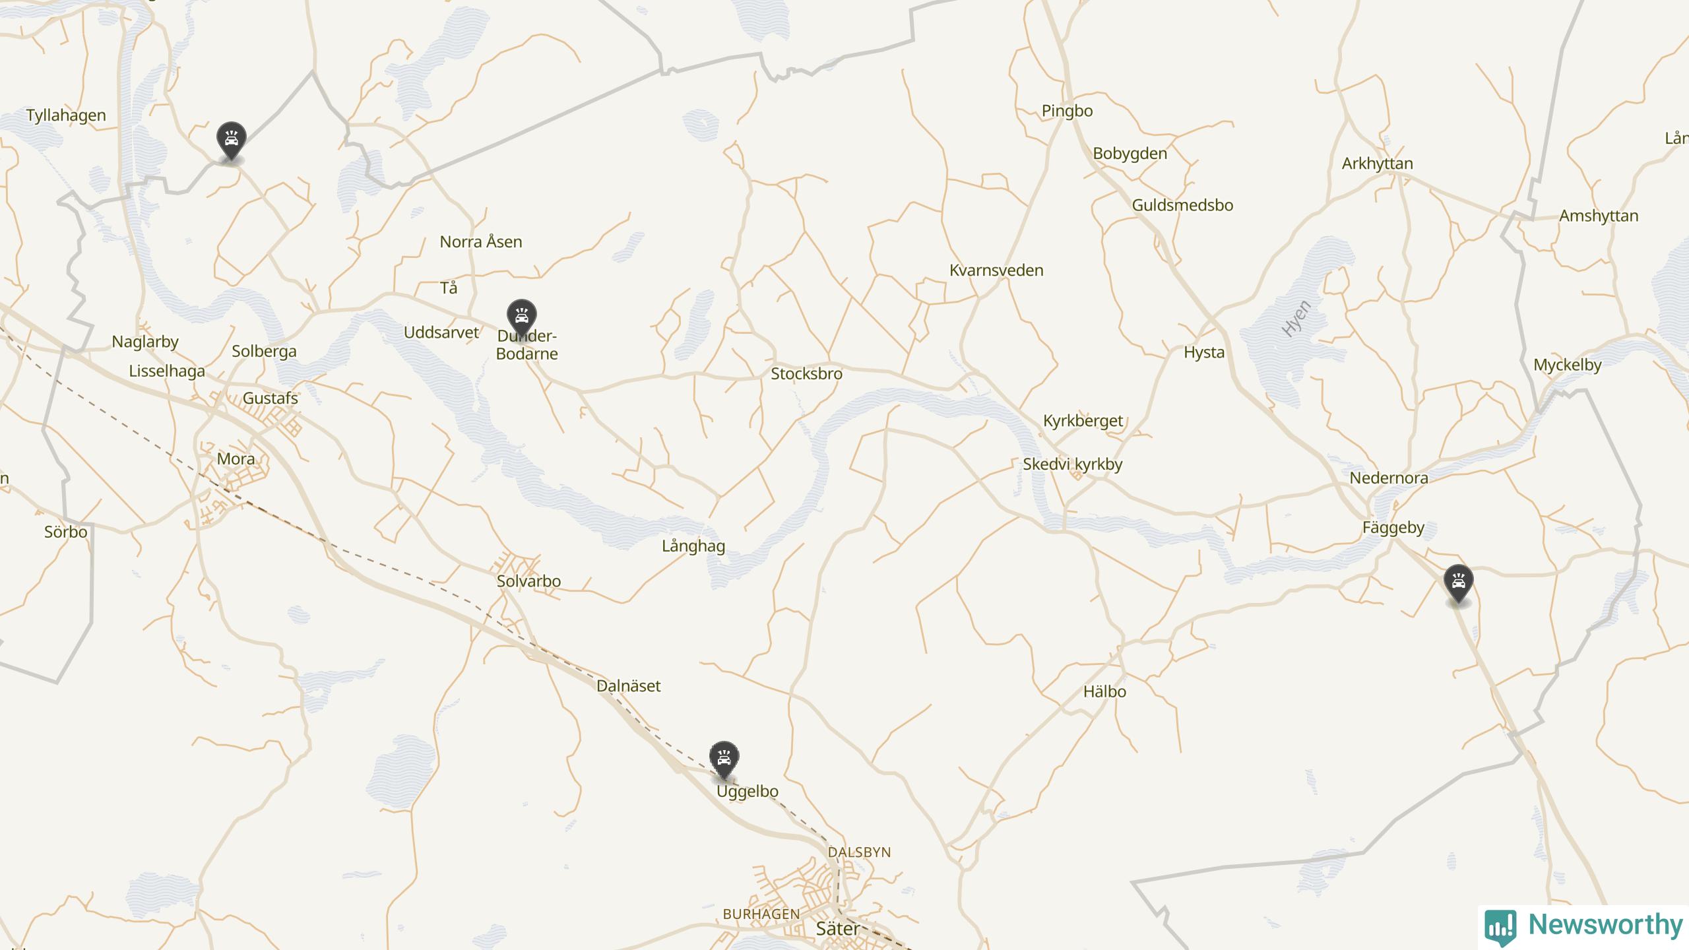Image resolution: width=1689 pixels, height=950 pixels.
Task: Select the Nedernora place label
Action: point(1389,478)
